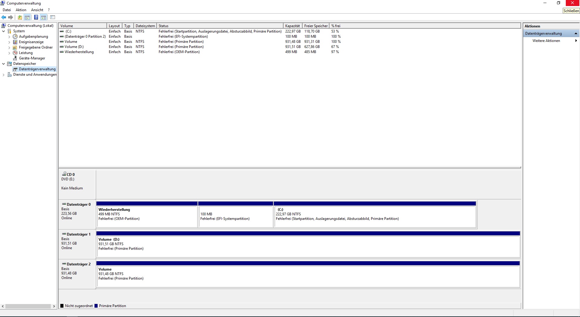
Task: Toggle the action pane toolbar button
Action: coord(44,17)
